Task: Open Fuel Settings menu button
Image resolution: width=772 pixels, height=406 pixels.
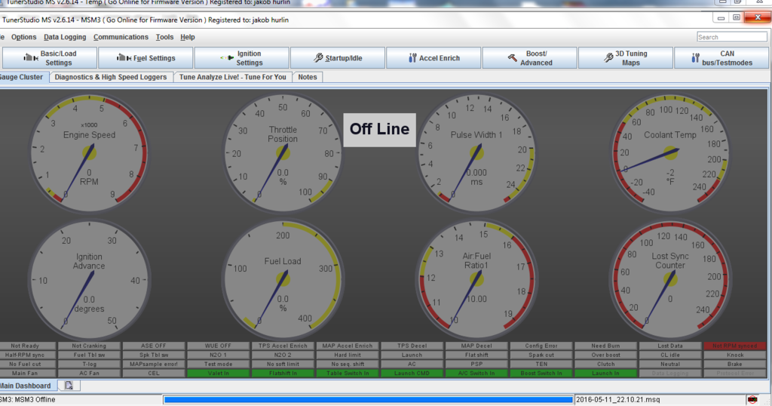Action: pos(146,58)
